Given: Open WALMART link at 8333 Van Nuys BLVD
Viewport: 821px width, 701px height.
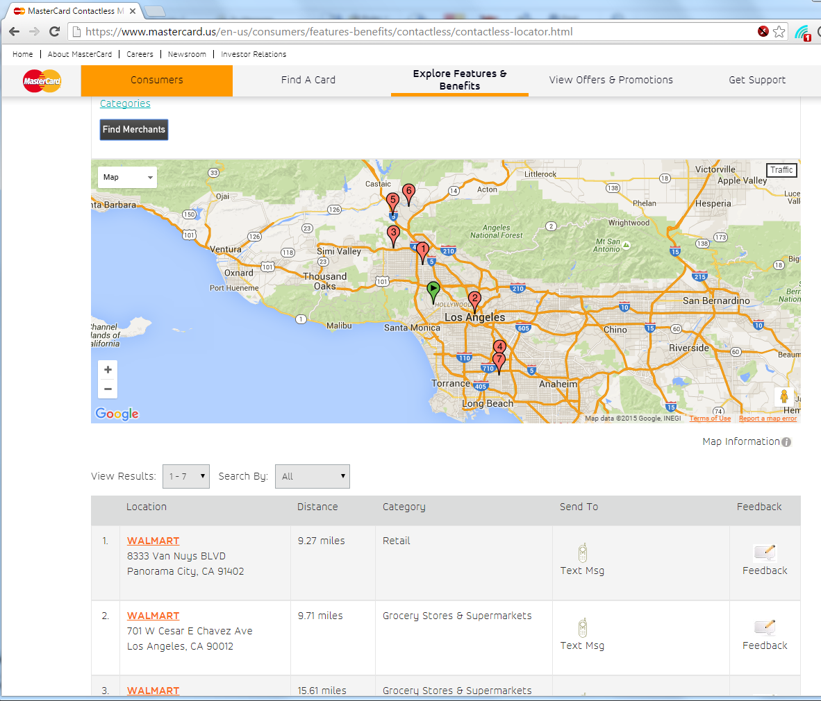Looking at the screenshot, I should coord(153,541).
